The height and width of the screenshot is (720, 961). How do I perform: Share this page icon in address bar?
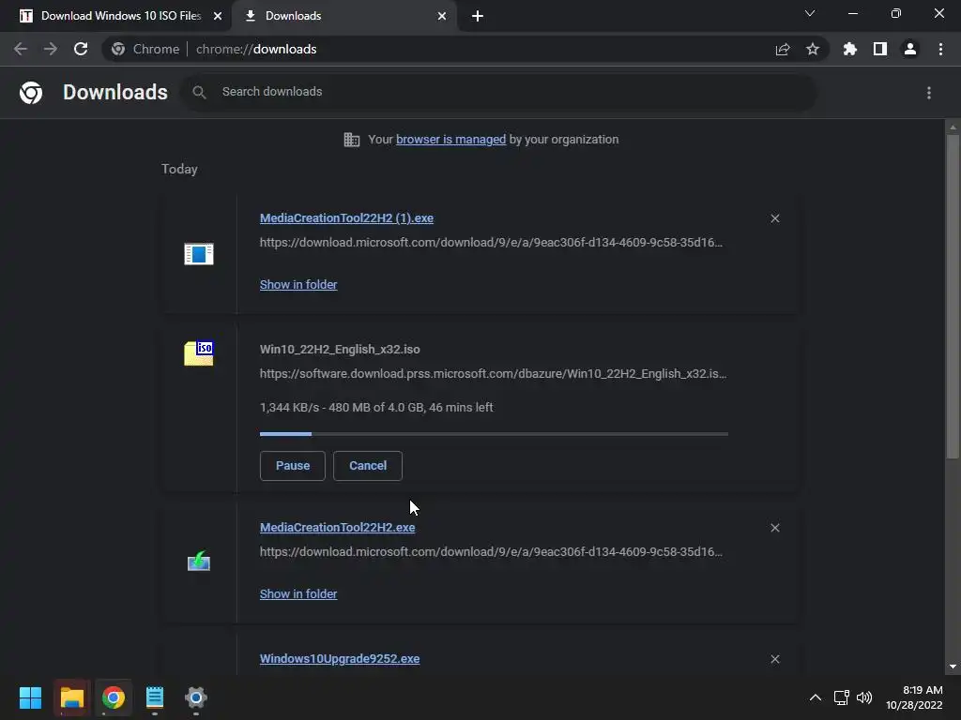click(783, 49)
